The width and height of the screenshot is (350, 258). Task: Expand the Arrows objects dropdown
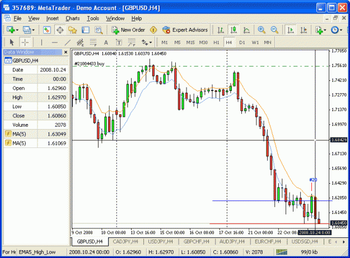[151, 42]
